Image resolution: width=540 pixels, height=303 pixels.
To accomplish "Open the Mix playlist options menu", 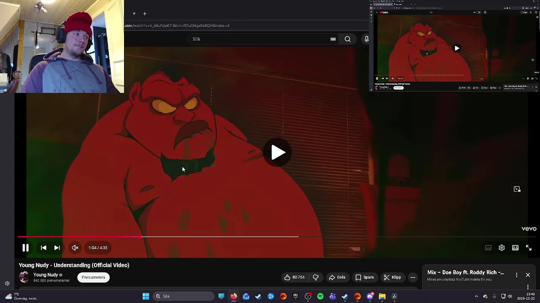I will pyautogui.click(x=516, y=275).
